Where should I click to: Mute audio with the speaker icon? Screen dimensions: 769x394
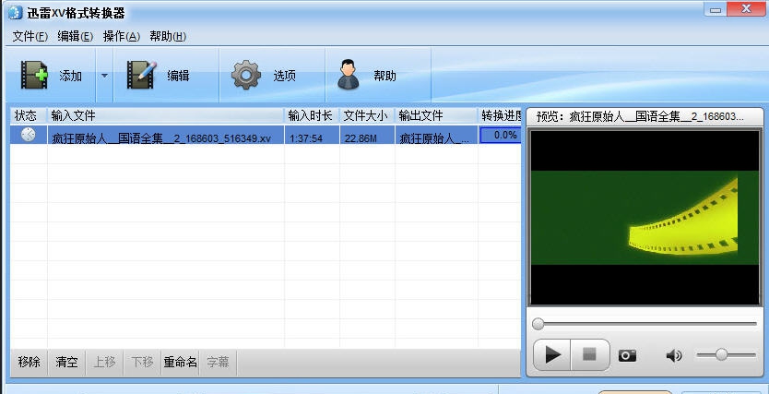[674, 355]
